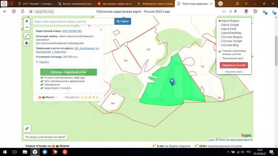Zoom in with the map plus button

[27, 21]
